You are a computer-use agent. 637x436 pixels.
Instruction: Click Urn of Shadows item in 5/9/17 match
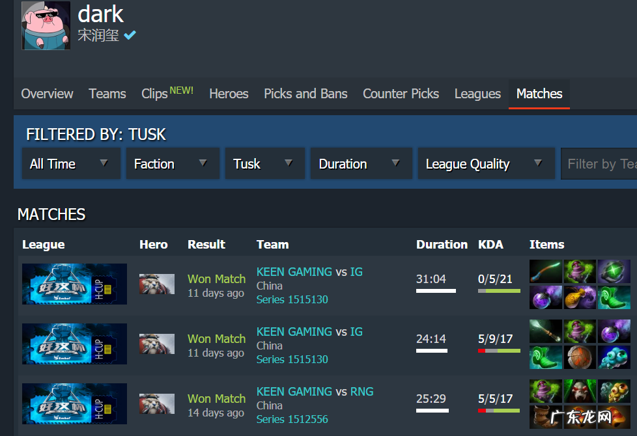[x=580, y=331]
